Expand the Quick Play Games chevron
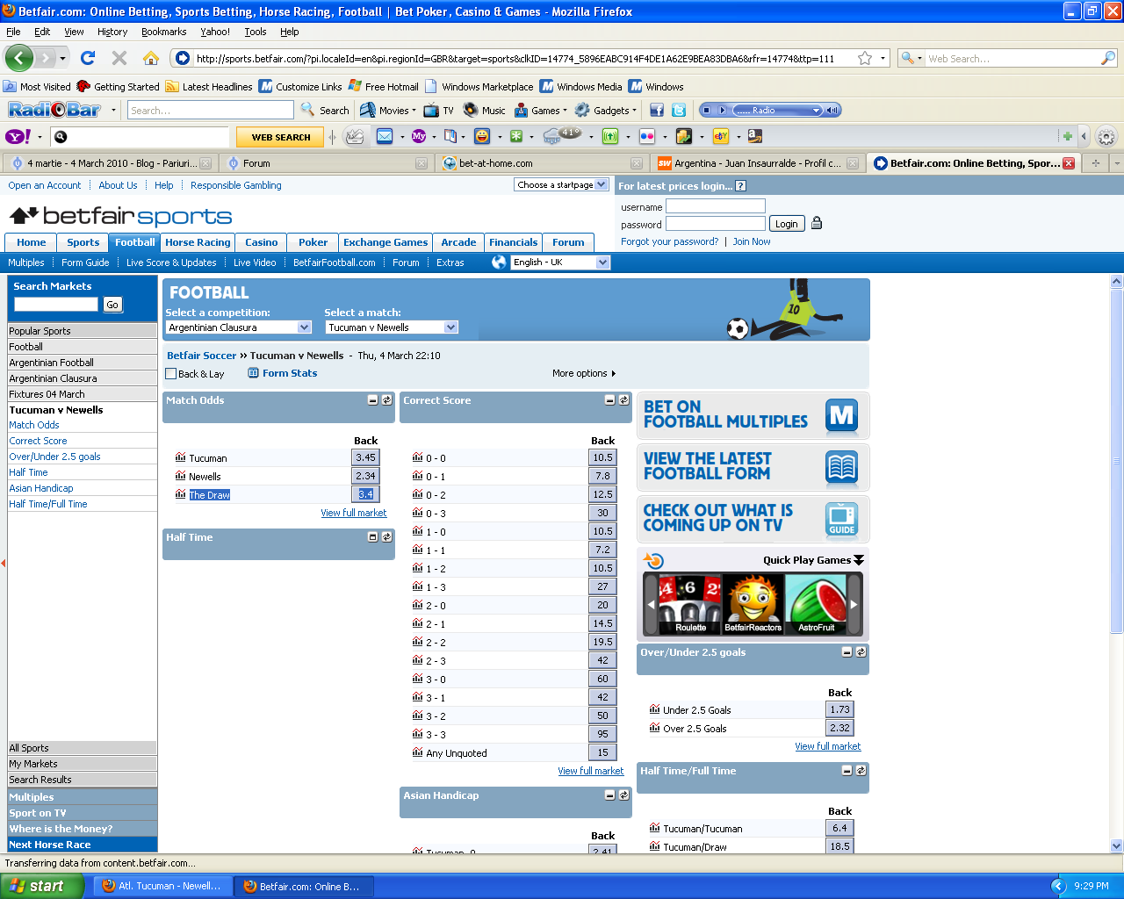The width and height of the screenshot is (1124, 899). point(859,560)
